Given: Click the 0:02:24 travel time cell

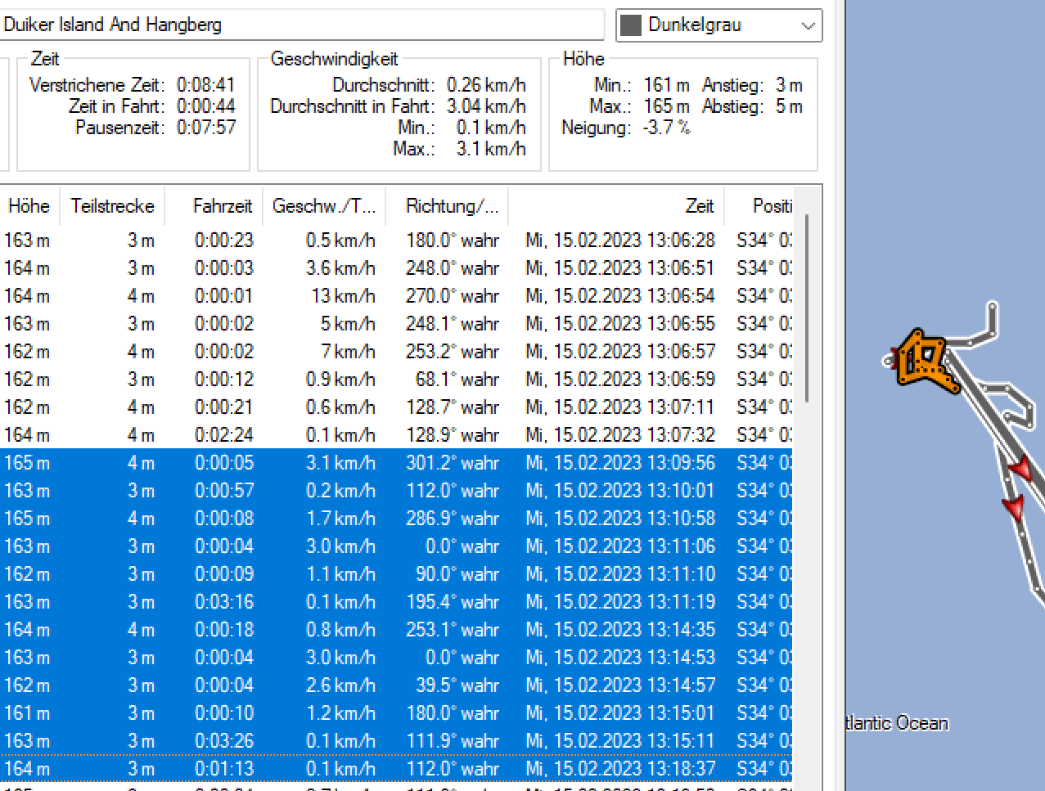Looking at the screenshot, I should click(x=224, y=435).
